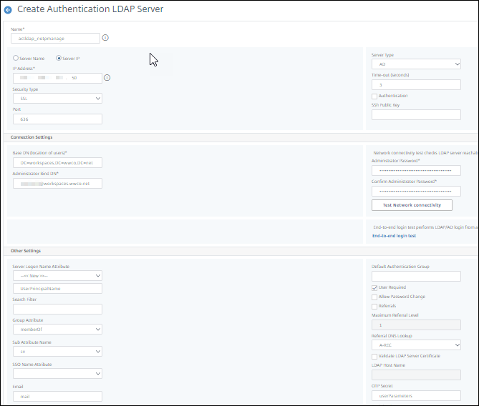
Task: Click the info icon beside the IP Address field
Action: pyautogui.click(x=107, y=77)
